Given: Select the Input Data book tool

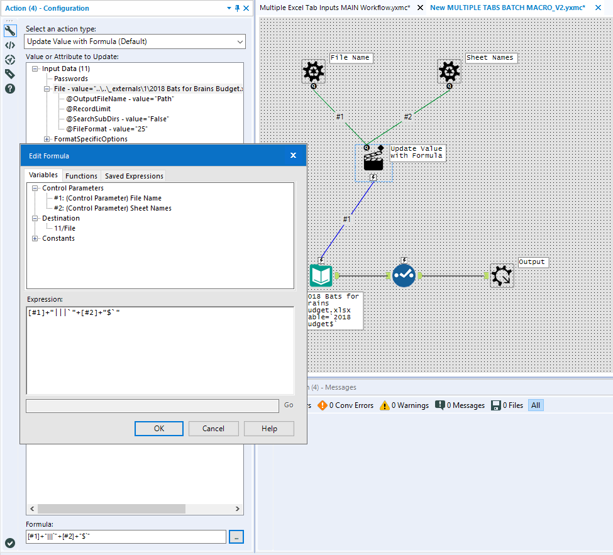Looking at the screenshot, I should click(x=321, y=275).
